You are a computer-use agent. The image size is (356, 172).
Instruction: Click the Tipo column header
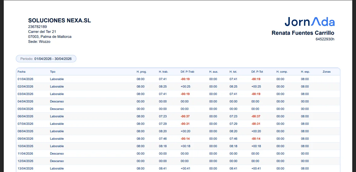(53, 72)
